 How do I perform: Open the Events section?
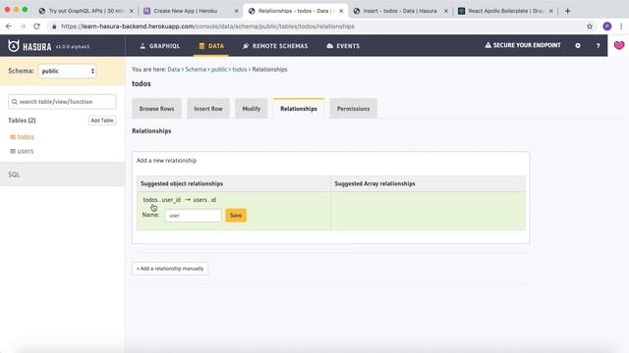coord(343,46)
